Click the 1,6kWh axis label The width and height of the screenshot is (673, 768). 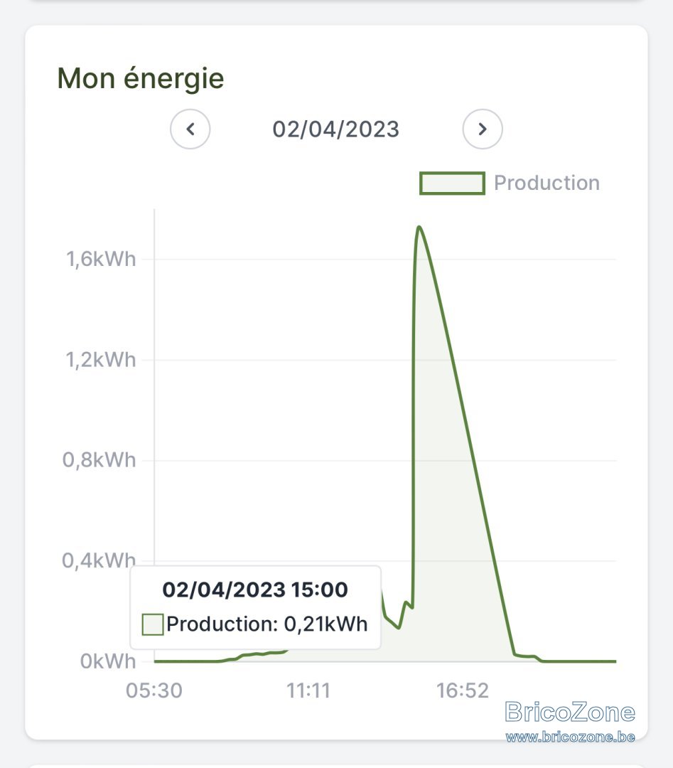[101, 259]
